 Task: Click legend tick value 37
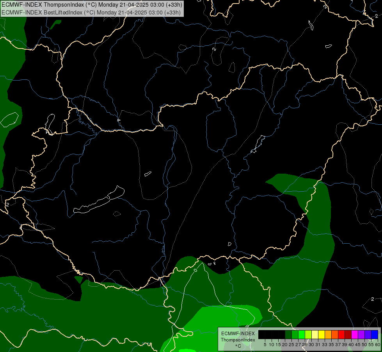click(338, 345)
